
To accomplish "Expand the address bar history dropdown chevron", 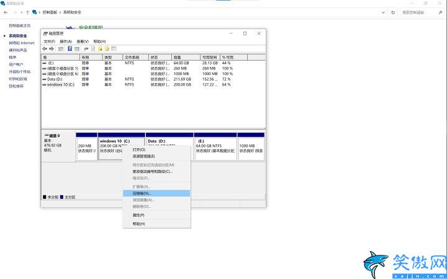I will coord(384,12).
